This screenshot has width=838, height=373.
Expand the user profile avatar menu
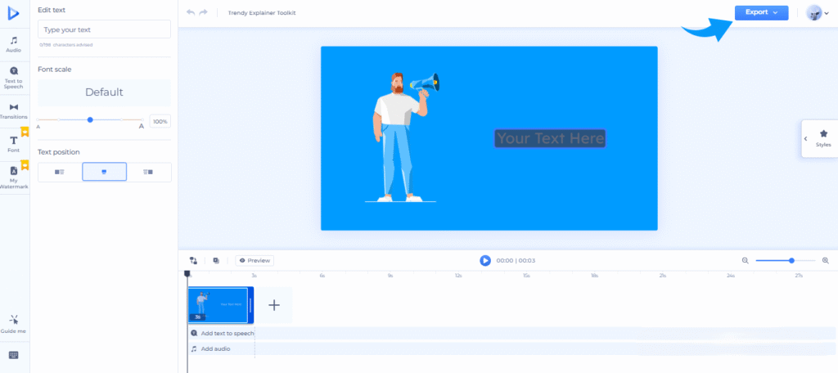coord(818,13)
